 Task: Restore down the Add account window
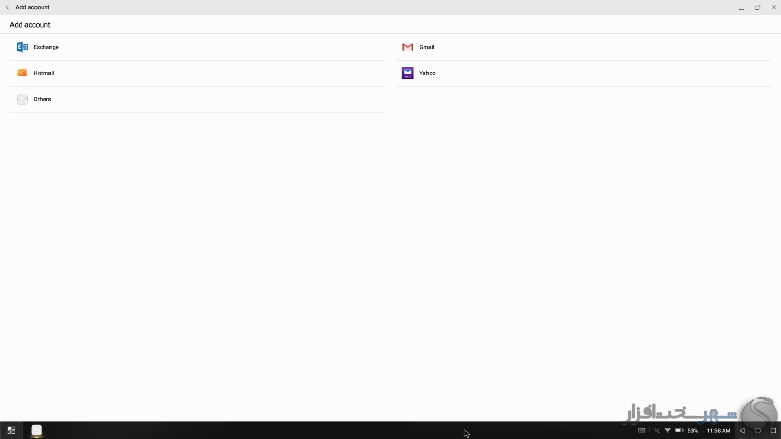(758, 7)
